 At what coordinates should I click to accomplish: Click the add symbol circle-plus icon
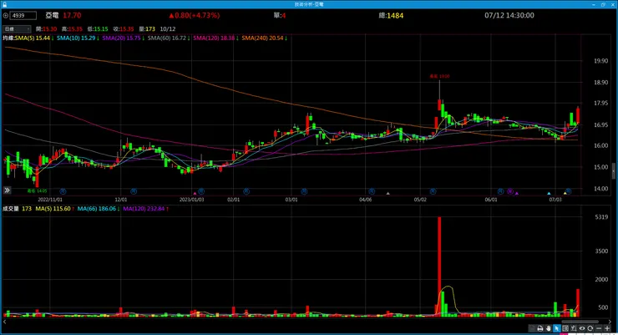click(x=6, y=16)
